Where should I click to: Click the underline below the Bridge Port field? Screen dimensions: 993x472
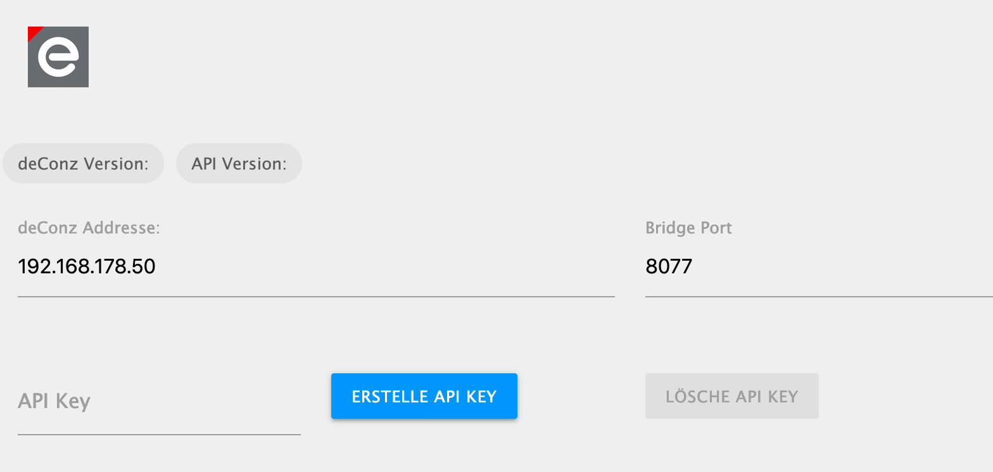819,296
